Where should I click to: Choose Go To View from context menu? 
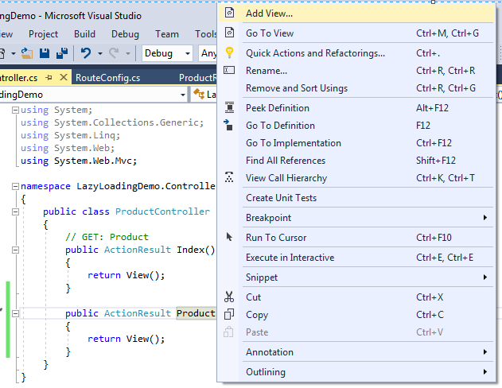[356, 33]
